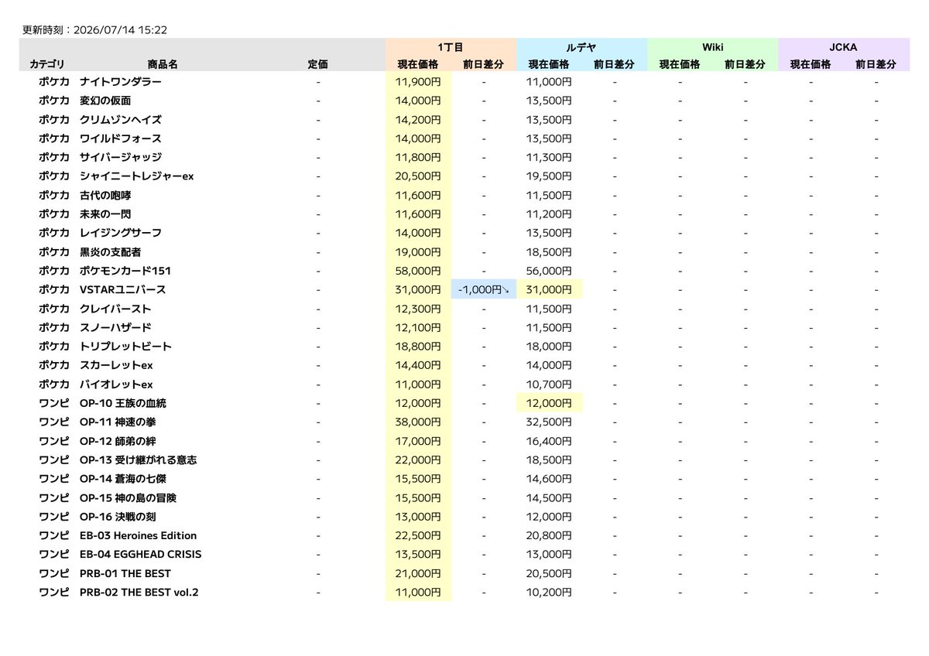Select the JCKA group header
This screenshot has height=656, width=929.
click(x=843, y=47)
